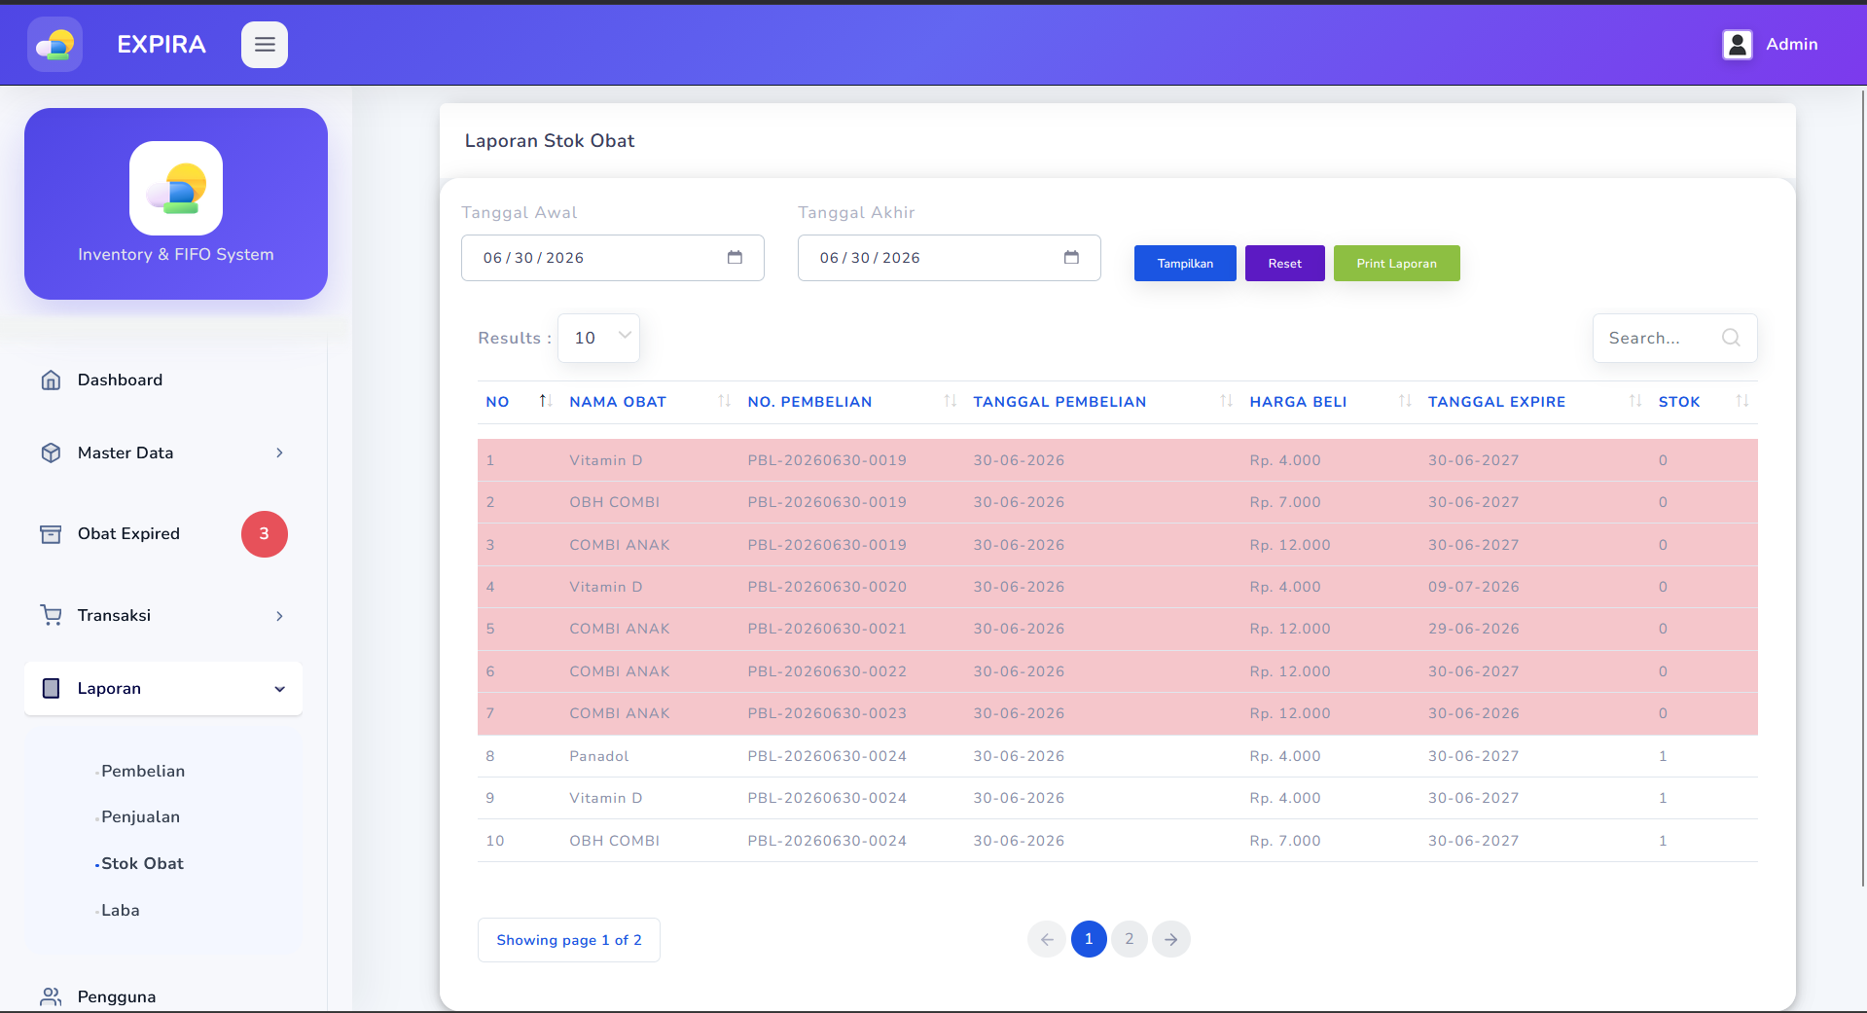Click the EXPIRA logo icon in header
1867x1013 pixels.
click(x=54, y=45)
